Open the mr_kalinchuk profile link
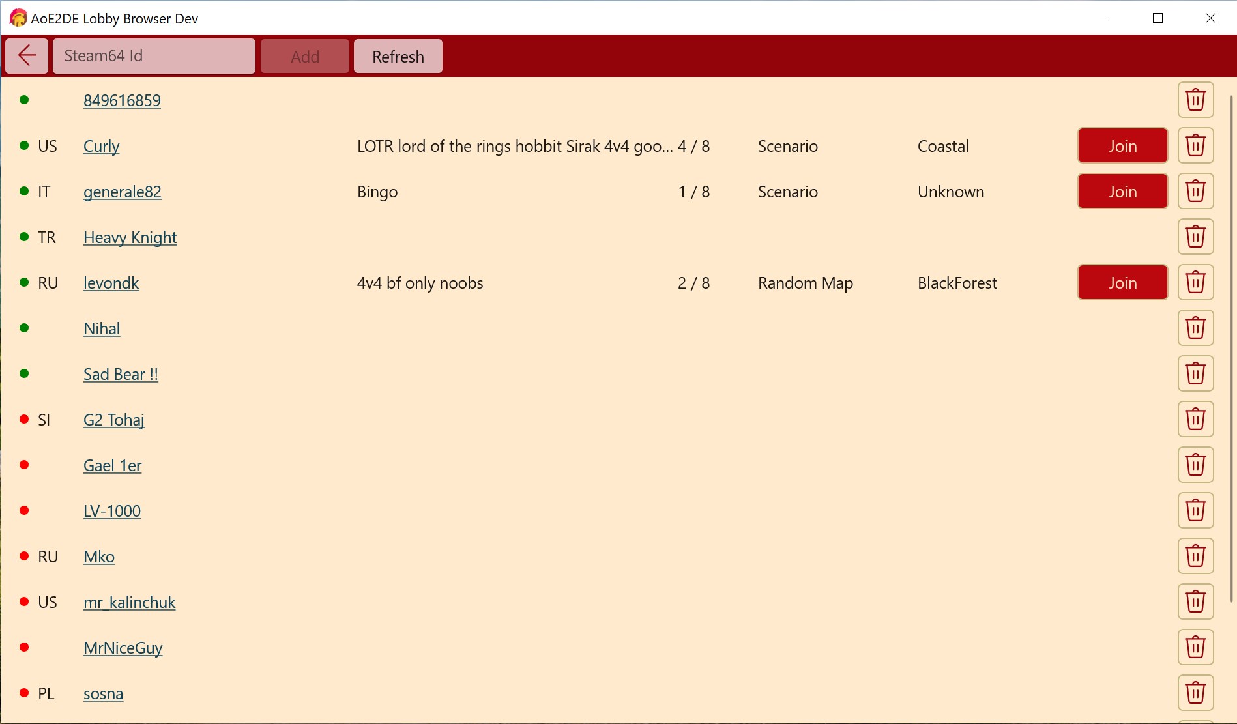 pyautogui.click(x=130, y=602)
